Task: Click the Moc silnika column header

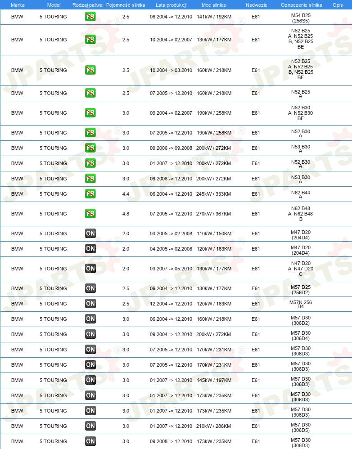Action: coord(214,5)
